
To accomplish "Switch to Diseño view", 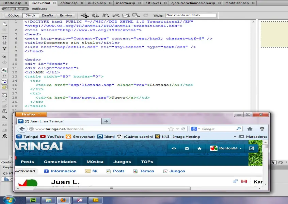I will (x=47, y=15).
